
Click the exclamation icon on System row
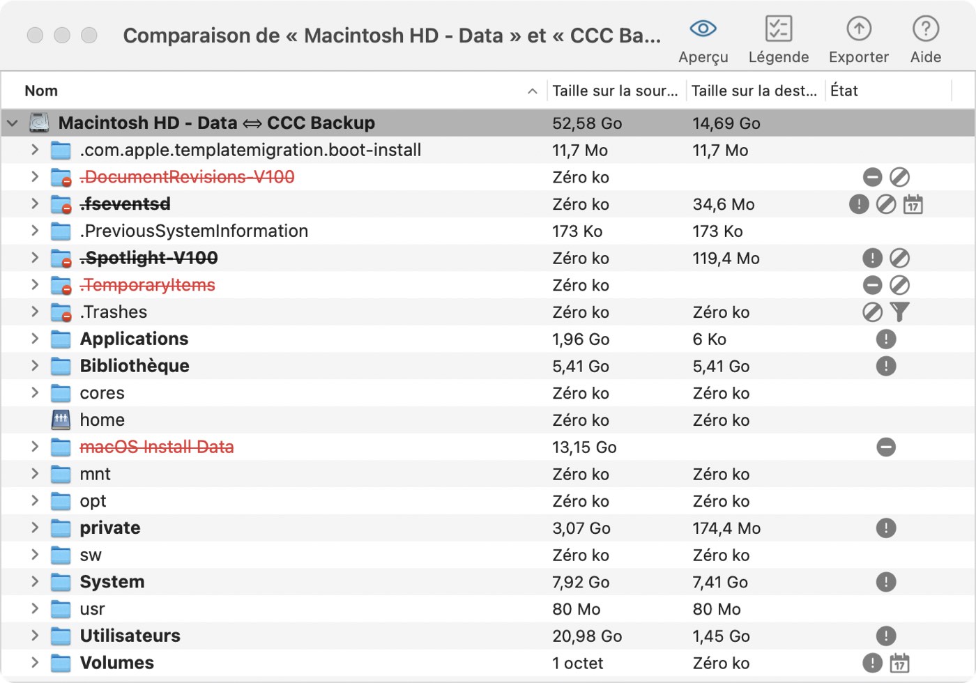pyautogui.click(x=886, y=582)
